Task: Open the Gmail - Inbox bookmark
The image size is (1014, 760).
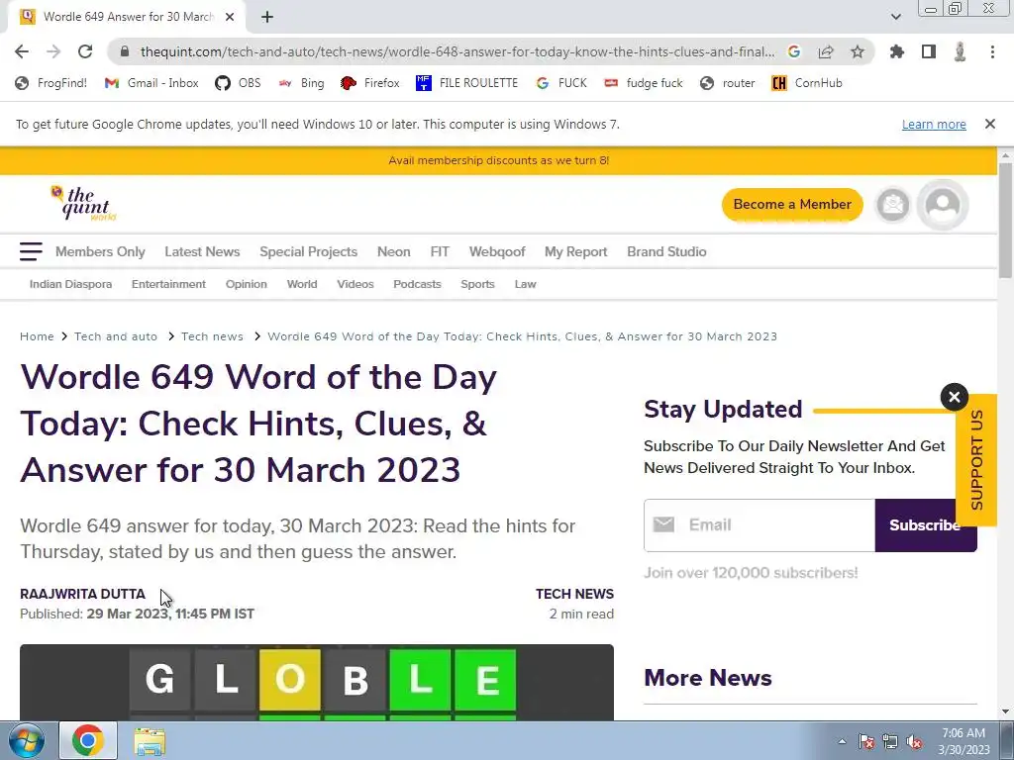Action: [x=152, y=83]
